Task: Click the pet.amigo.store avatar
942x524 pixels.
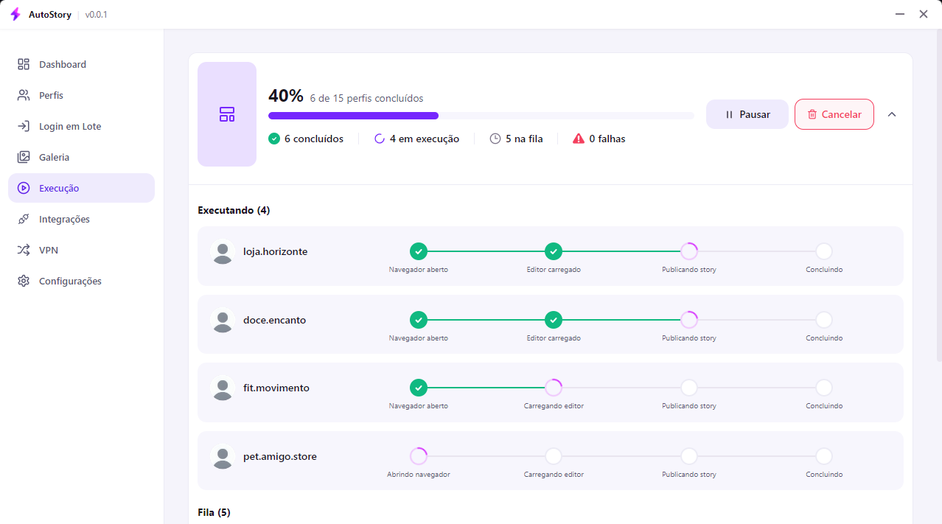Action: point(223,457)
